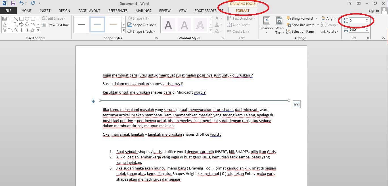Switch to the REFERENCES tab
The width and height of the screenshot is (388, 186).
[x=118, y=11]
